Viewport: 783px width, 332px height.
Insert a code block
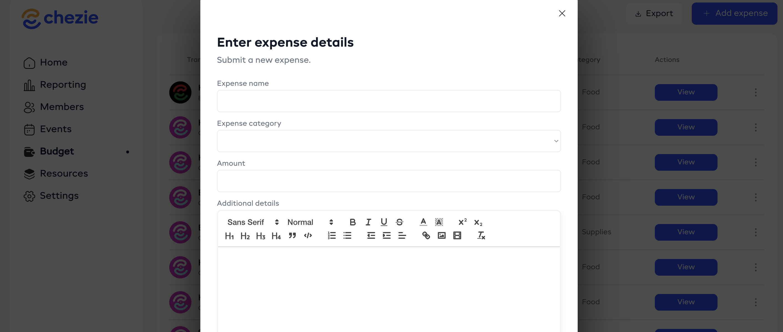308,236
